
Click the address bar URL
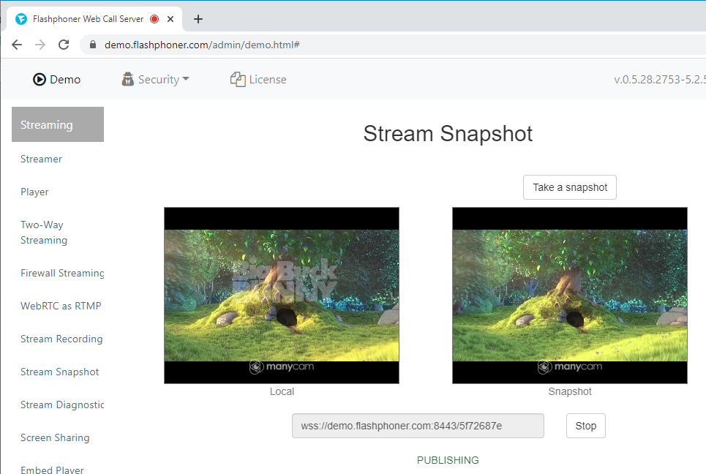(x=202, y=45)
